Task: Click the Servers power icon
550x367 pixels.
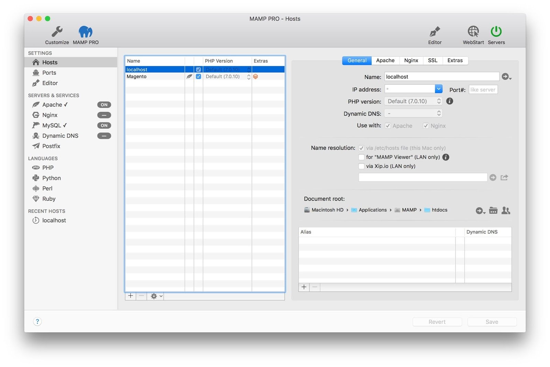Action: click(x=496, y=32)
